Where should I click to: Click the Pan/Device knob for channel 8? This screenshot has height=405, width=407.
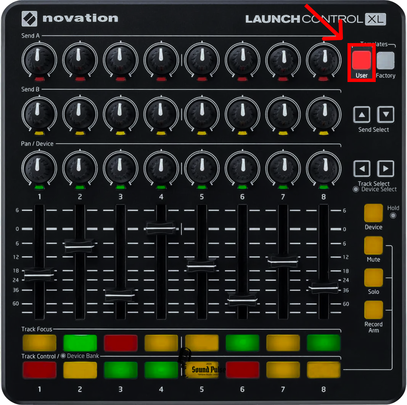[324, 169]
